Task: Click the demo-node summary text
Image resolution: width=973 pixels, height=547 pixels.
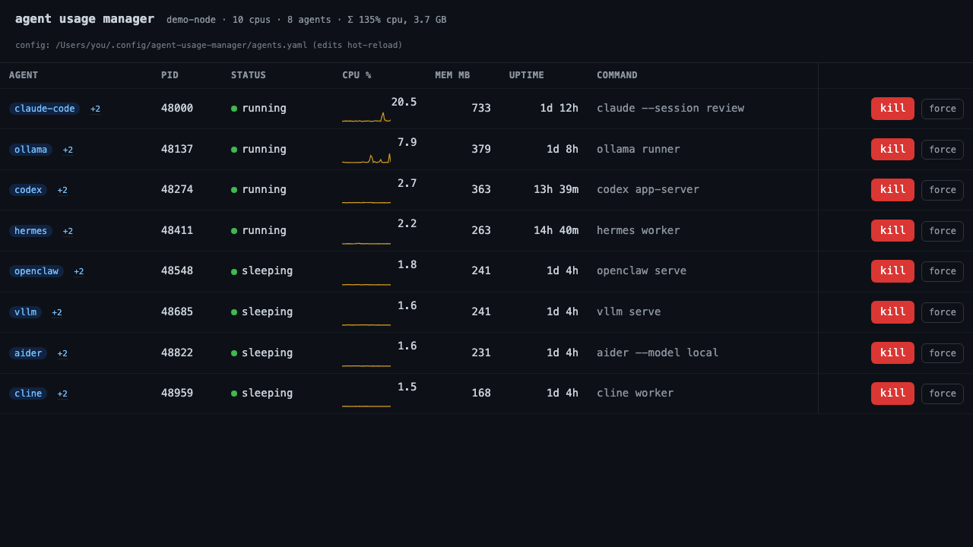Action: (306, 20)
